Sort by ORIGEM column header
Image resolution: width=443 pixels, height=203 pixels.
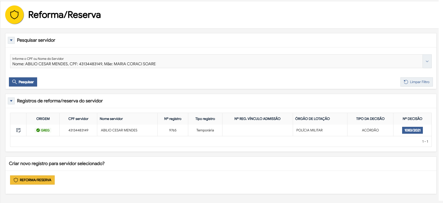[x=43, y=119]
